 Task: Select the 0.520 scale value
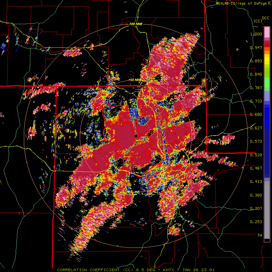256,155
